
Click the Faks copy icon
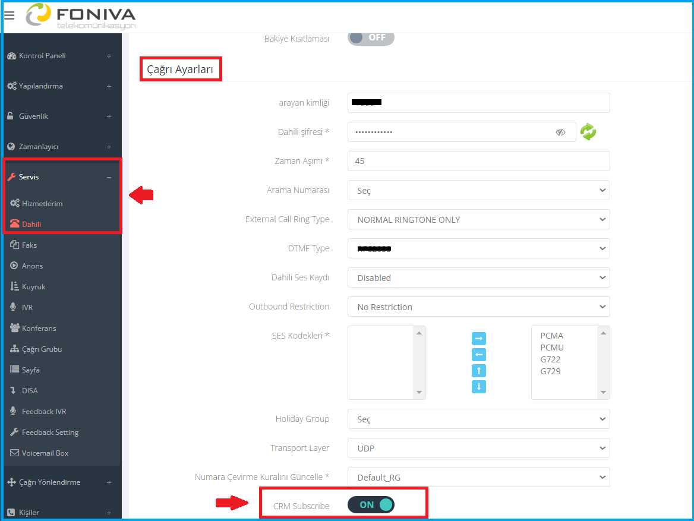[15, 245]
